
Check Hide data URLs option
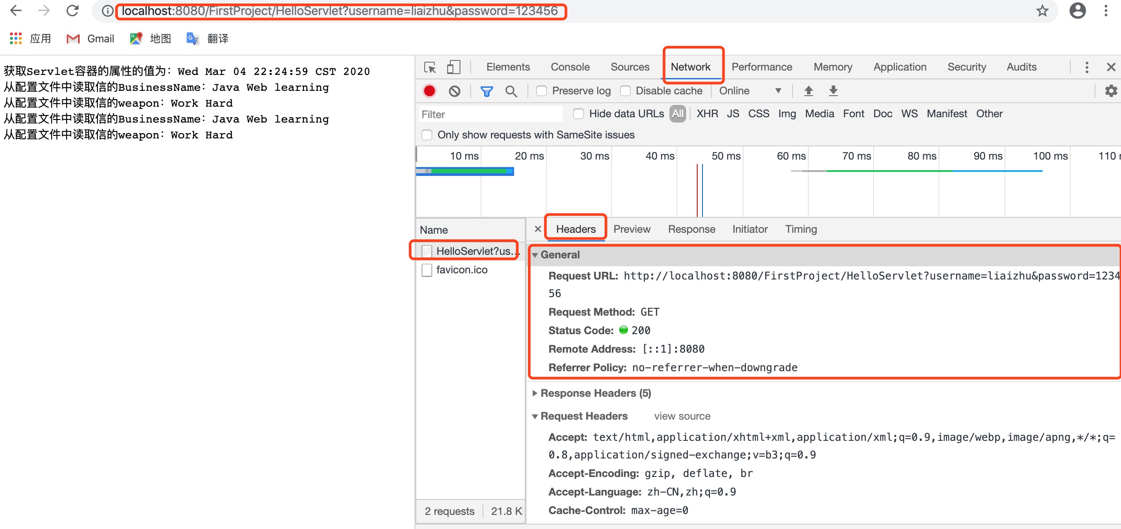click(x=579, y=114)
